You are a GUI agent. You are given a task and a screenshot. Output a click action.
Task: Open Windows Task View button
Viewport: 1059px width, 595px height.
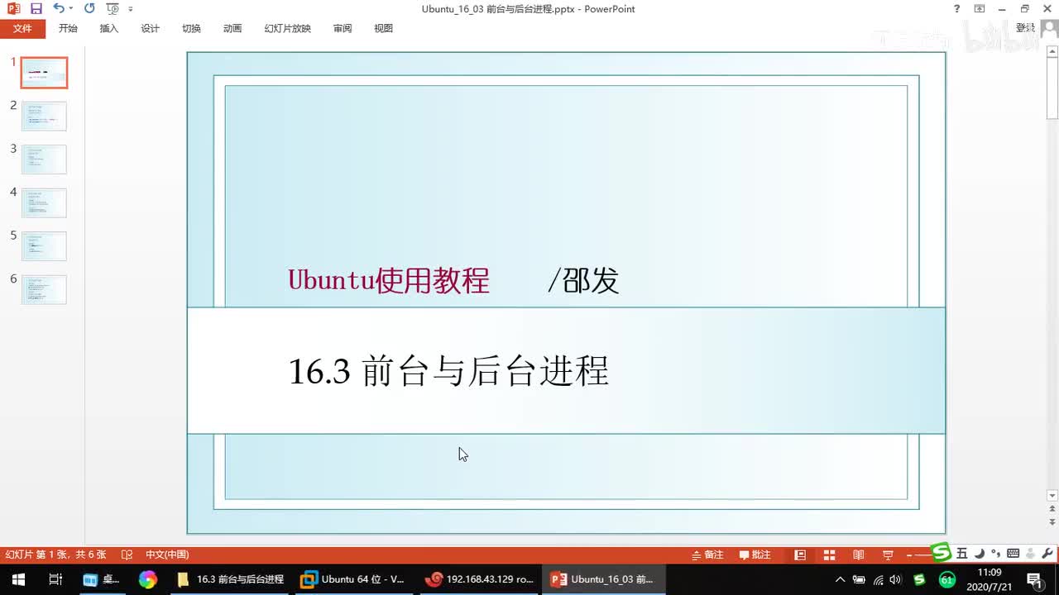[x=55, y=579]
